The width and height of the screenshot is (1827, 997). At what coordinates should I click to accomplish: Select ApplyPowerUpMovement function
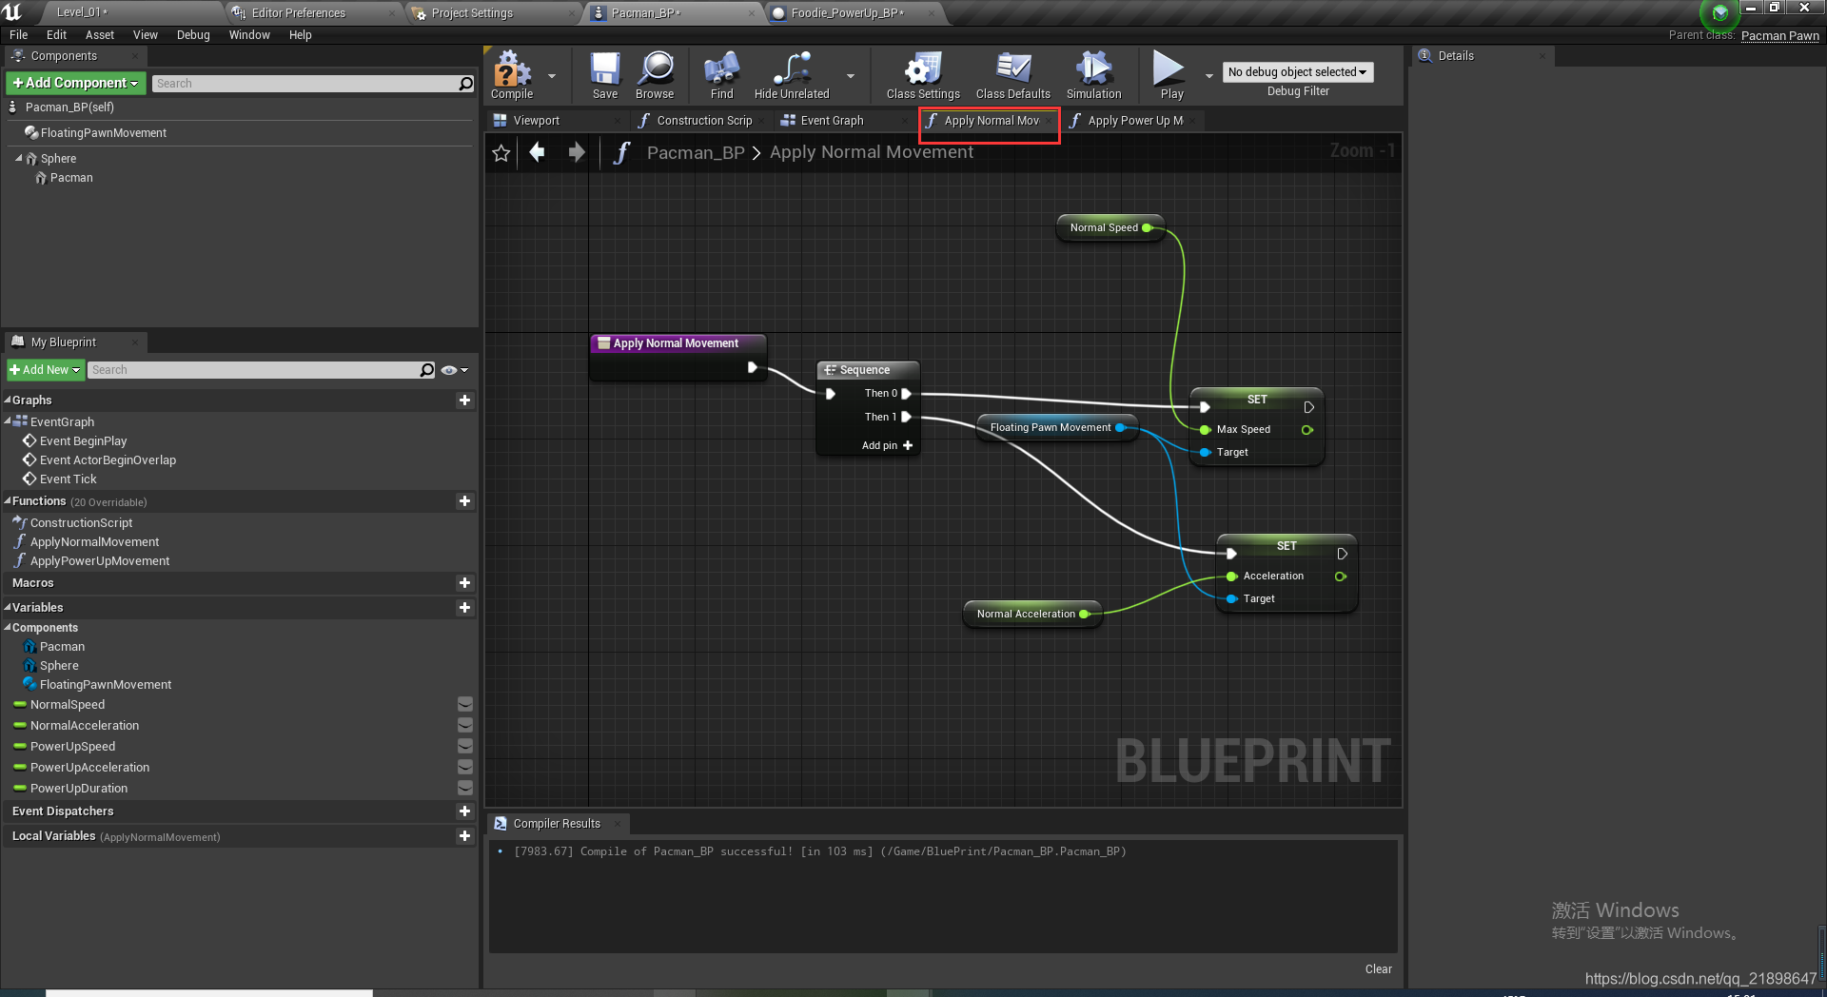point(100,561)
